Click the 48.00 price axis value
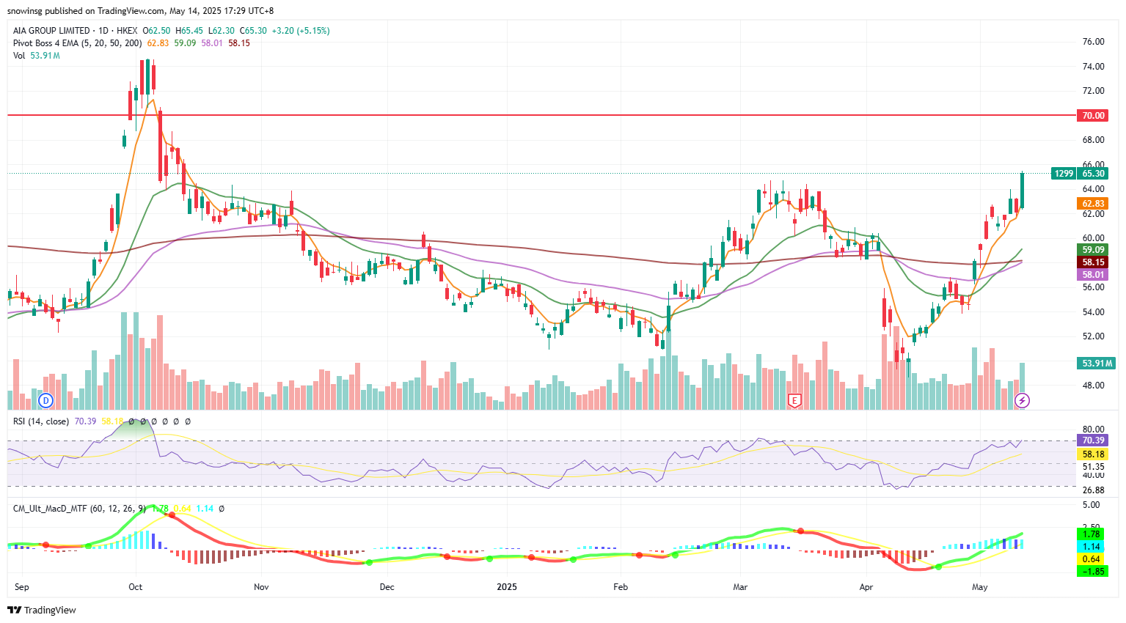Screen dimensions: 1126x623 tap(1093, 386)
